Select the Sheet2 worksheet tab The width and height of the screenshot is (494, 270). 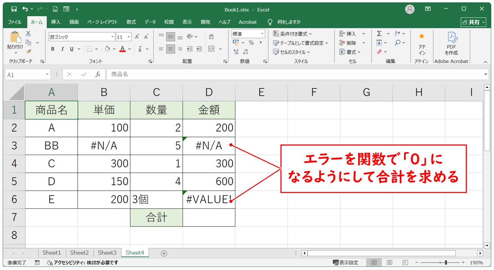79,253
